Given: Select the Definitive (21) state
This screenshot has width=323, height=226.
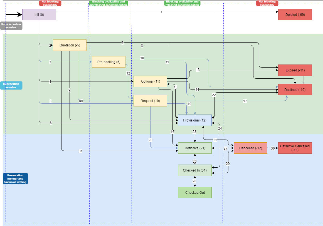Looking at the screenshot, I should 195,148.
